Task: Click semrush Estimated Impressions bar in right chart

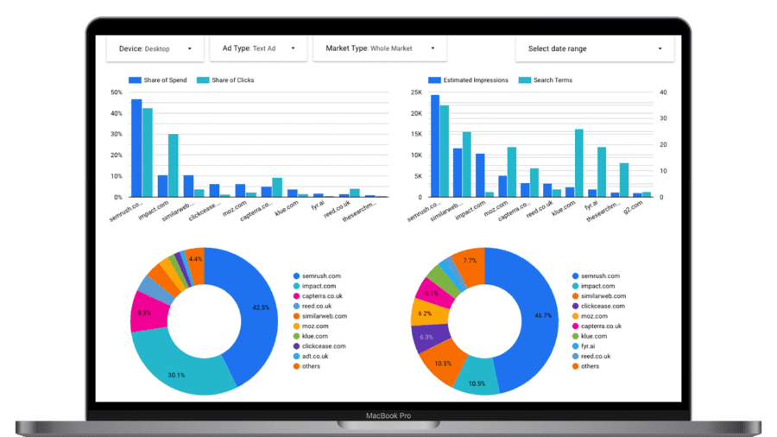Action: [435, 146]
